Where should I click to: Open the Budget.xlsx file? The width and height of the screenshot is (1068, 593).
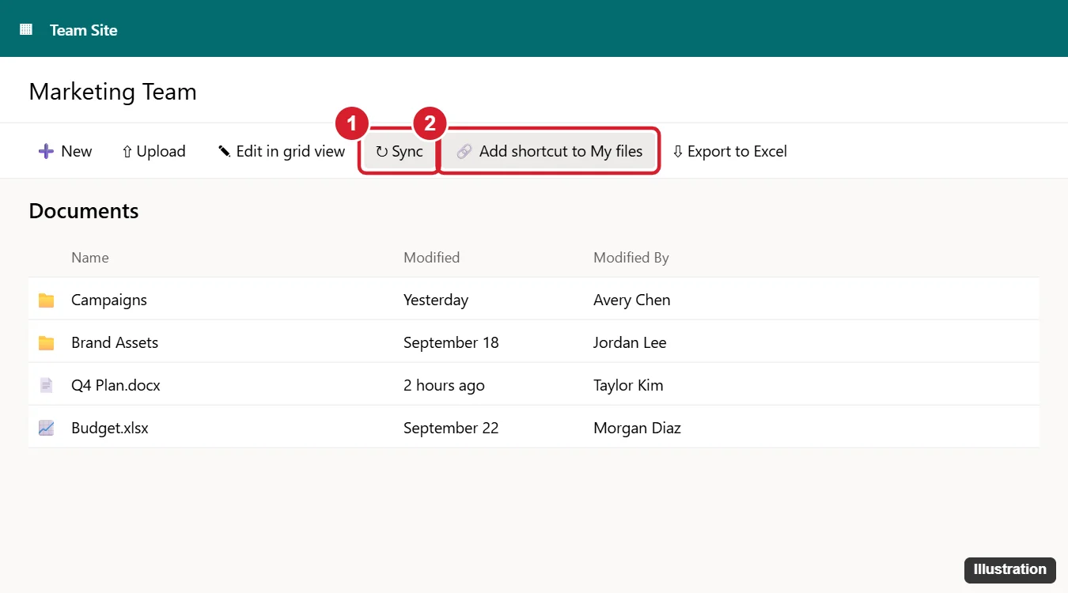110,429
